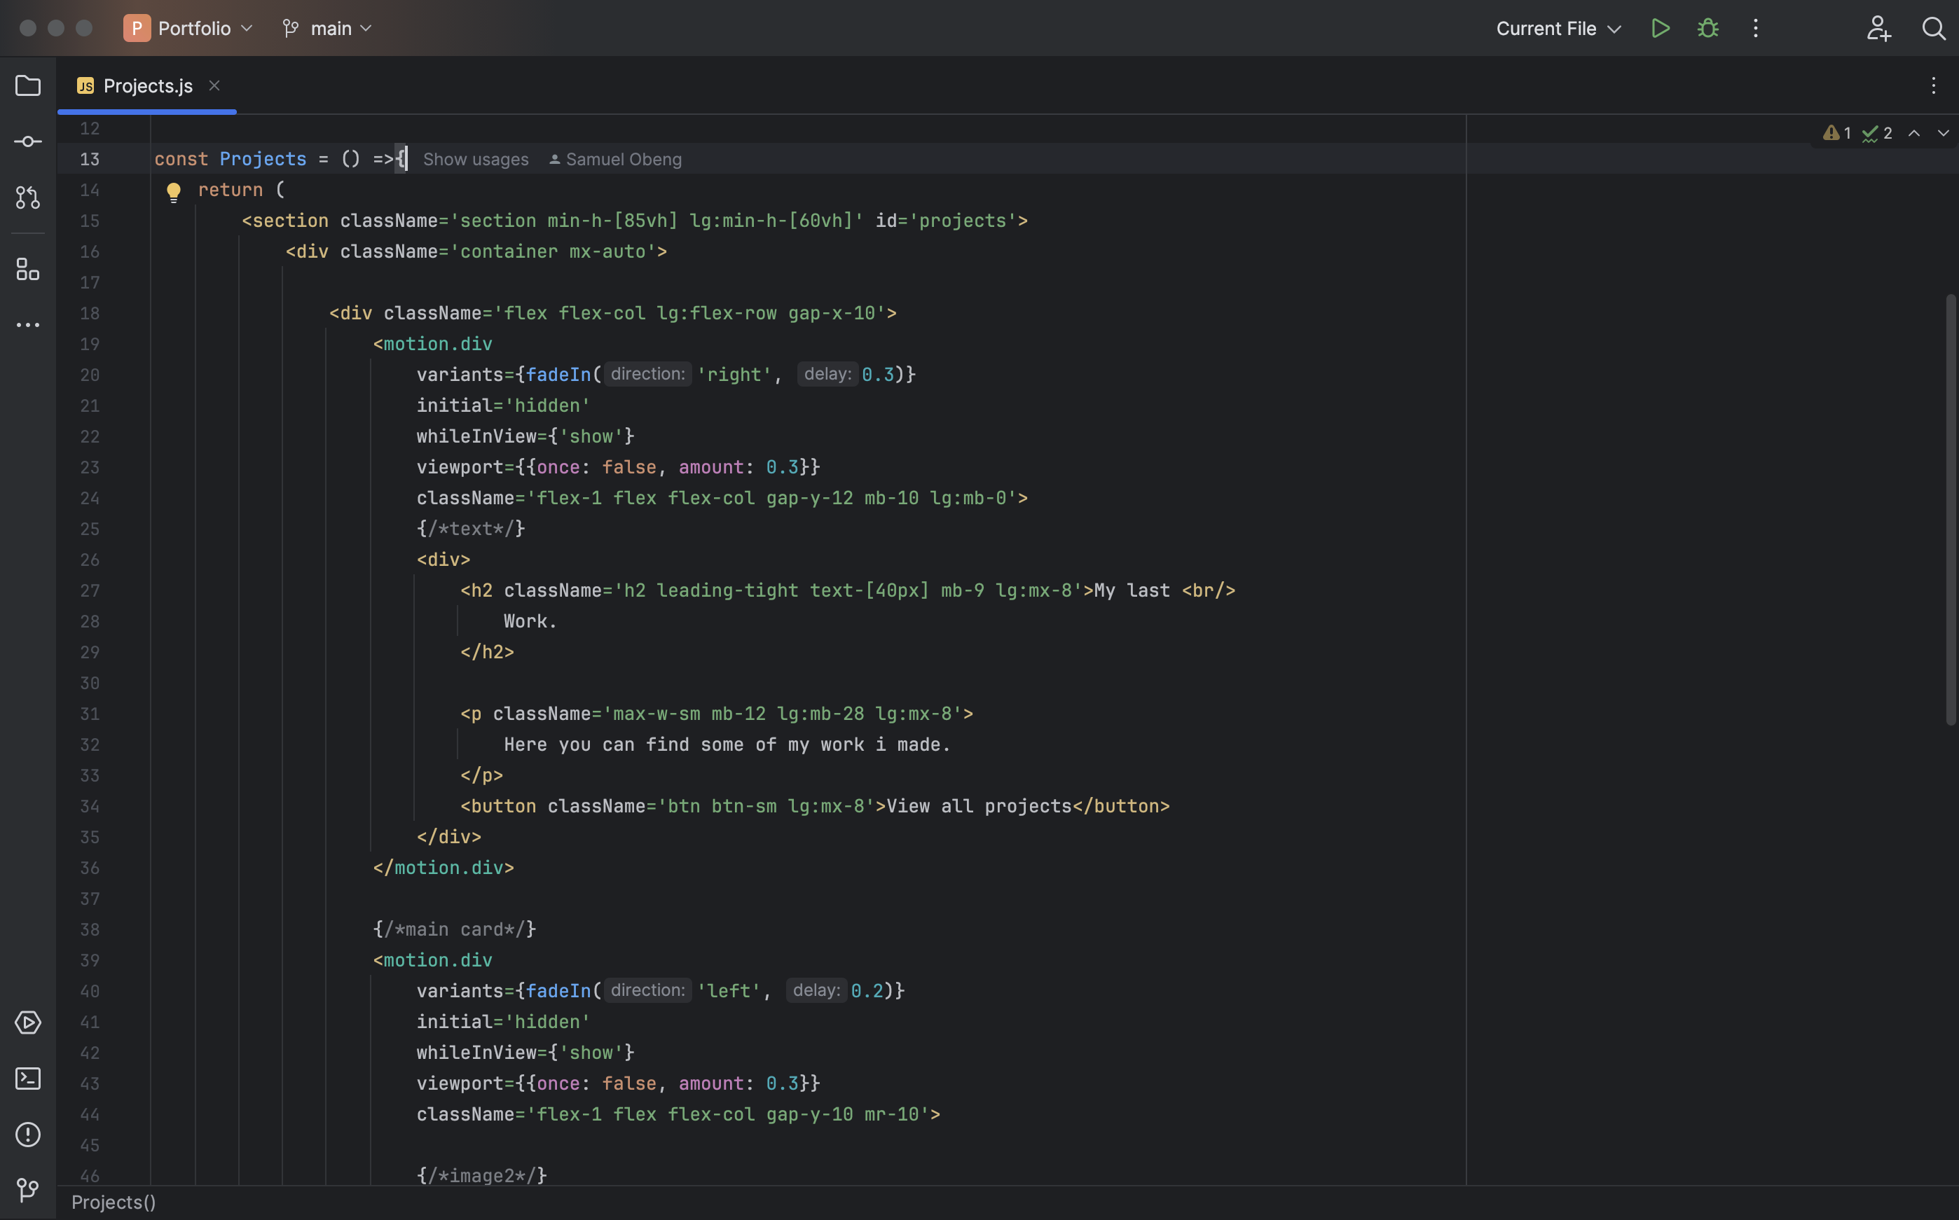Go to next highlighted problem

pyautogui.click(x=1943, y=133)
